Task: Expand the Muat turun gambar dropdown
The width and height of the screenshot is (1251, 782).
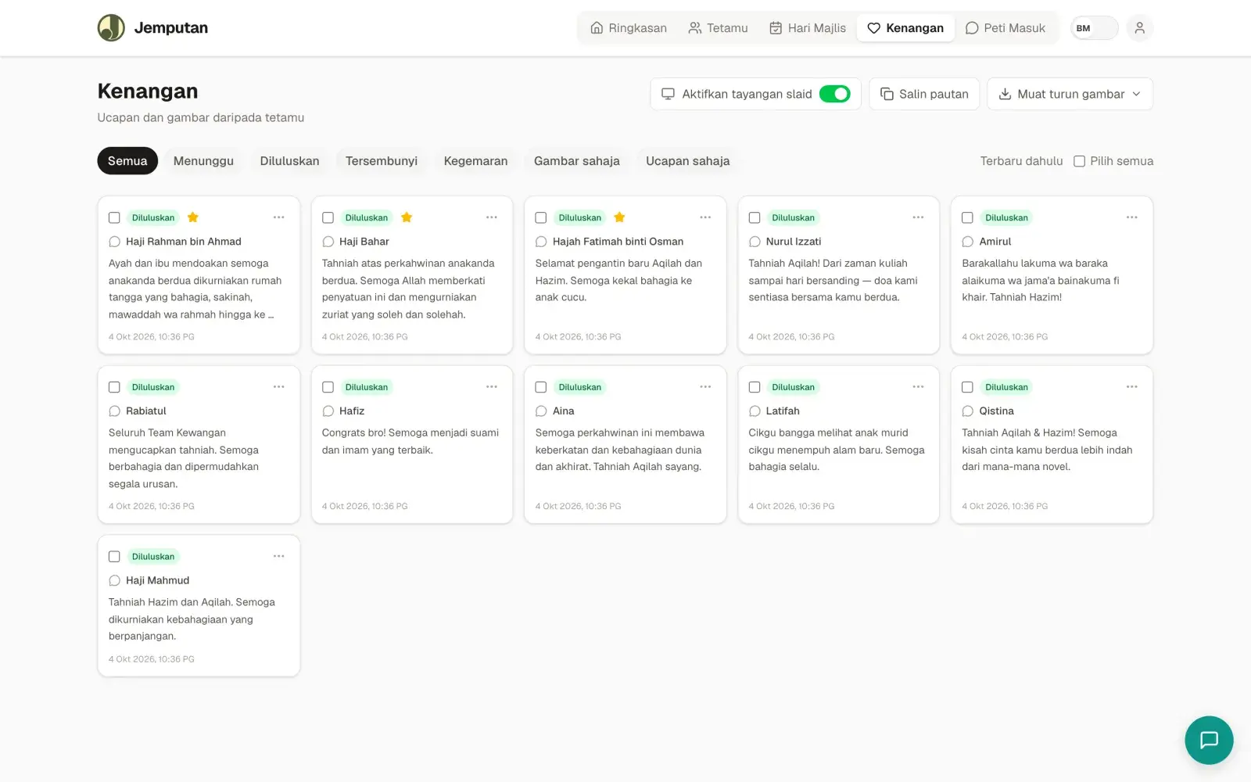Action: pos(1070,94)
